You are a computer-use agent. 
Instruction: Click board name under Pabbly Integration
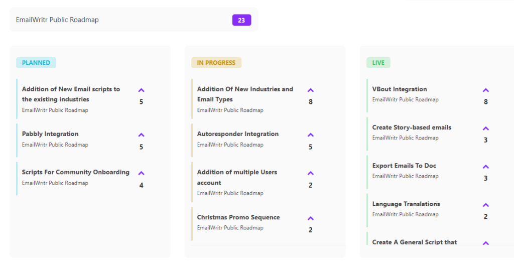[55, 145]
